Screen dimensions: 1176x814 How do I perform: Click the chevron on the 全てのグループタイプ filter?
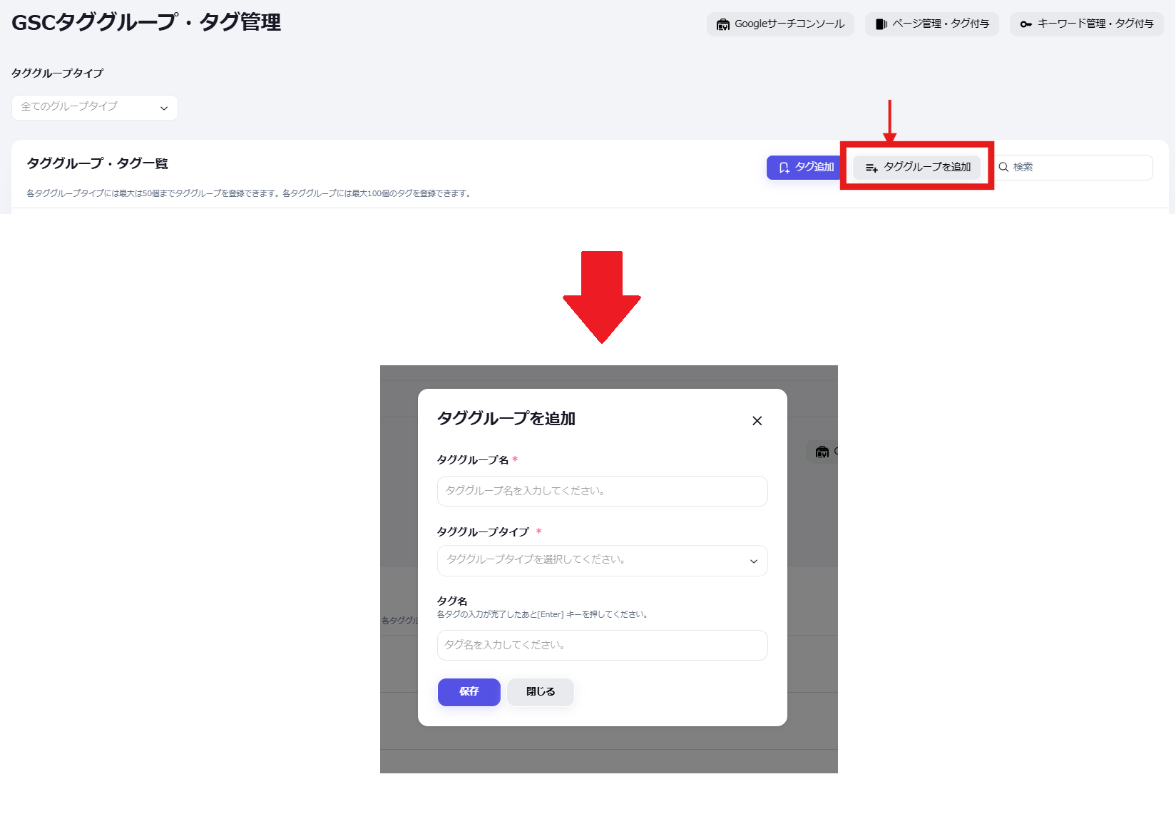click(164, 108)
